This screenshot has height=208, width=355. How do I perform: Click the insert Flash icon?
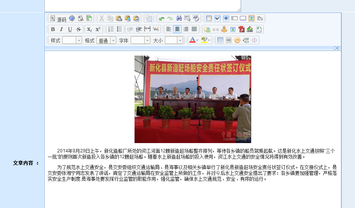coord(241,29)
